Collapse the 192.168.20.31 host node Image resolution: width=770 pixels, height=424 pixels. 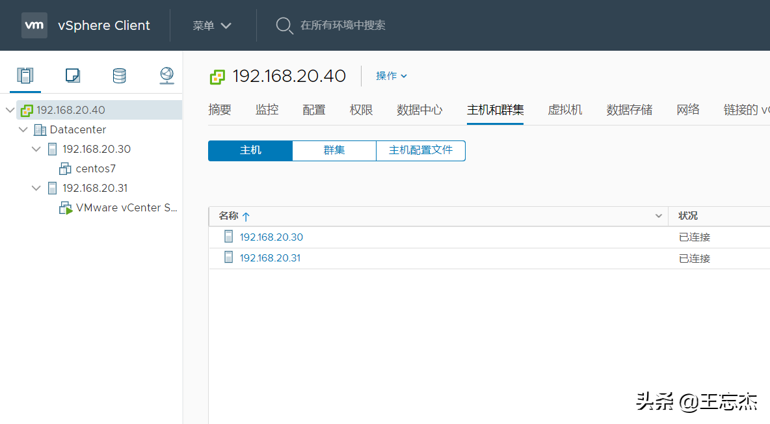tap(36, 188)
